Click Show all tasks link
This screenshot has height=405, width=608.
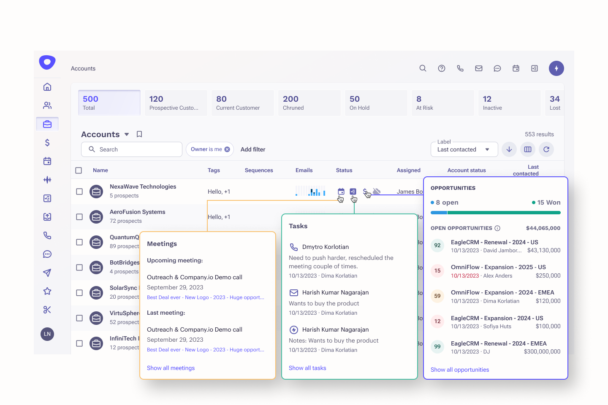click(x=307, y=368)
